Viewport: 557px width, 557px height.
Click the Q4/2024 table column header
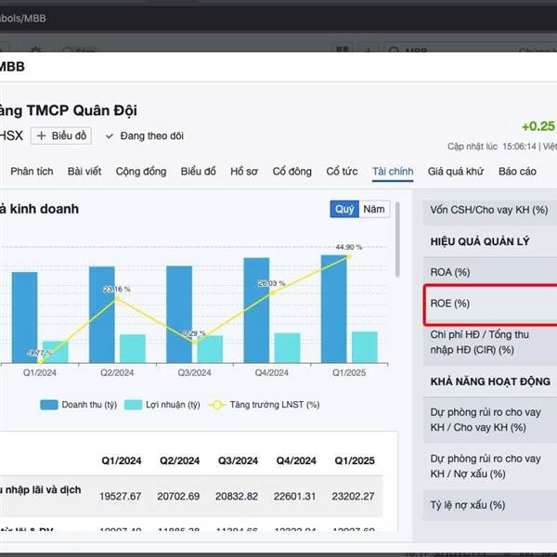pos(296,460)
